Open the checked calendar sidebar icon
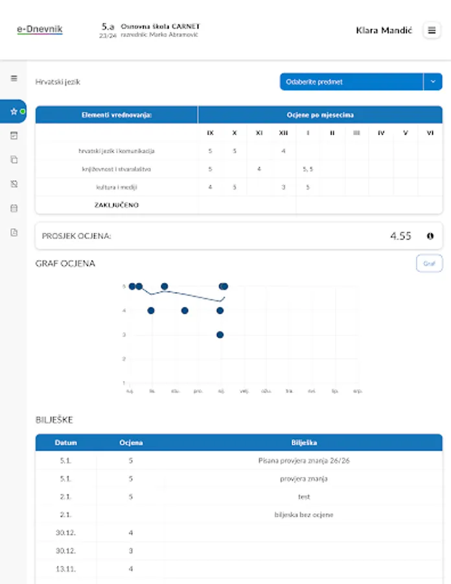Image resolution: width=451 pixels, height=584 pixels. click(14, 136)
